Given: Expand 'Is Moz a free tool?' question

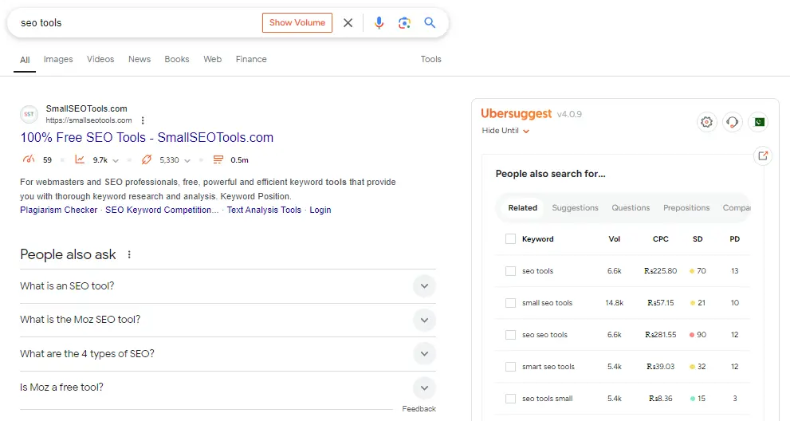Looking at the screenshot, I should pos(424,388).
